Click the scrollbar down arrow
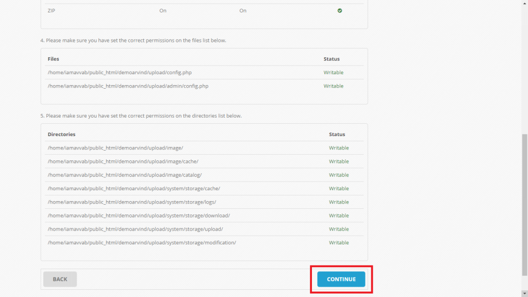 click(524, 294)
